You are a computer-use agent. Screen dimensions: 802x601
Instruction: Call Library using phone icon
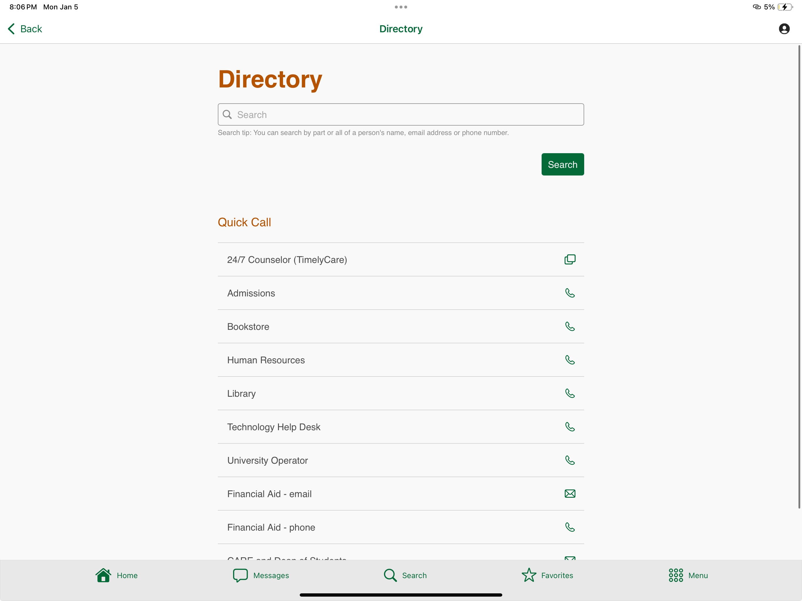[570, 393]
